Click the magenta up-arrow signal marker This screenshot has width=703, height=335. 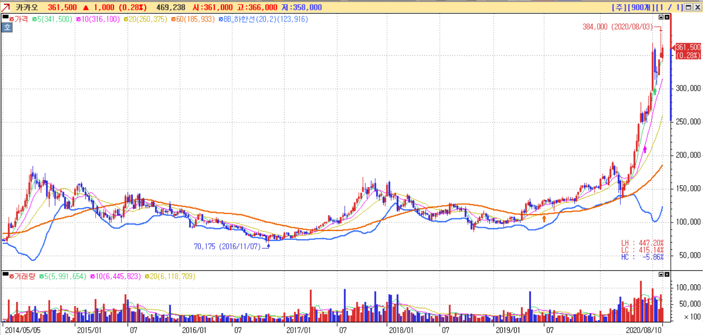point(645,149)
